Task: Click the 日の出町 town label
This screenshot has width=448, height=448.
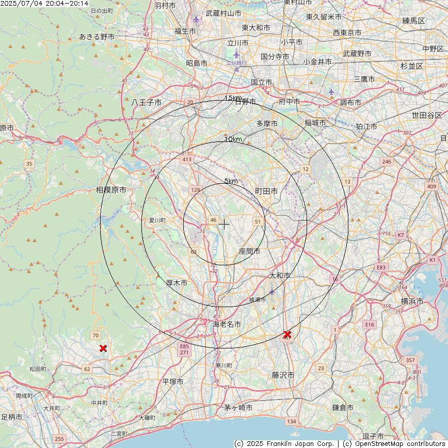Action: point(102,11)
